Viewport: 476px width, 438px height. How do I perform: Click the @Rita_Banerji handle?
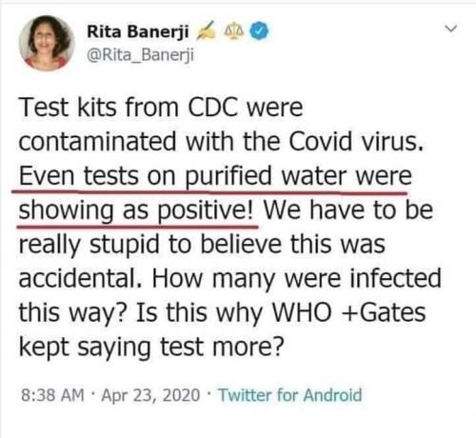[x=140, y=55]
